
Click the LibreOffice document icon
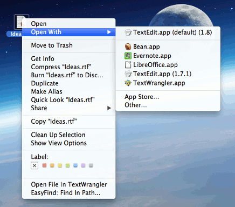128,65
